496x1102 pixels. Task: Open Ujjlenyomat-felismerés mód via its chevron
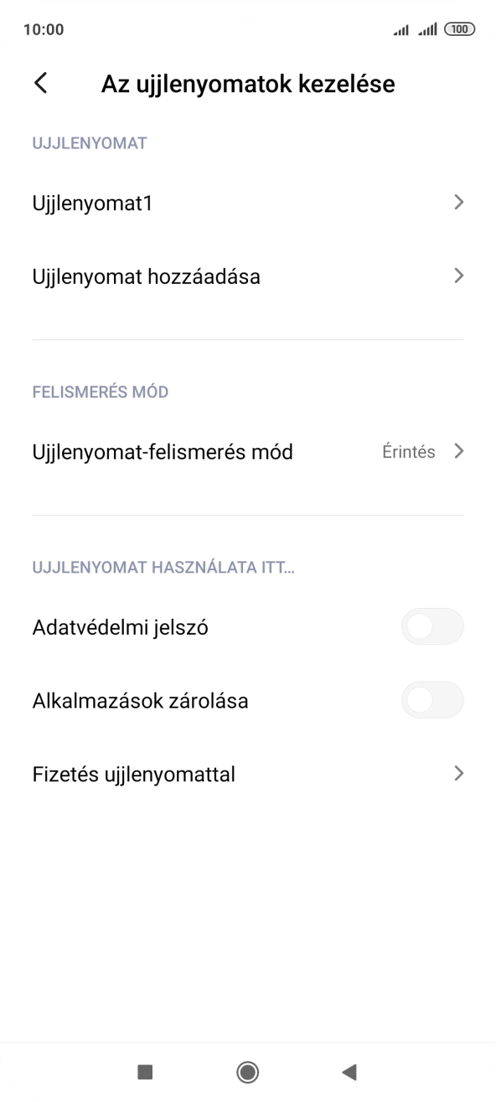pyautogui.click(x=459, y=451)
